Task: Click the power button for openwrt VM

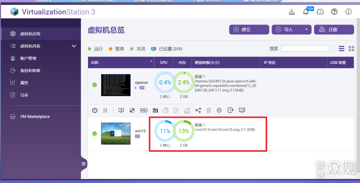Action: coord(94,110)
